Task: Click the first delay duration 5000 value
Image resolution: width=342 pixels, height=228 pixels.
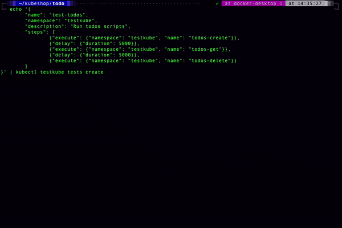Action: 125,43
